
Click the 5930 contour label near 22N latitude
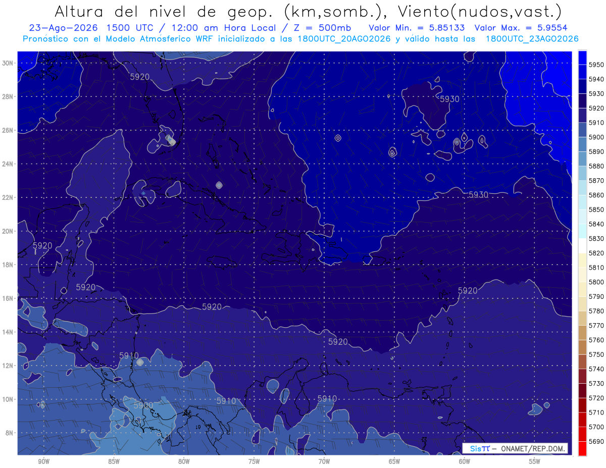pos(478,194)
